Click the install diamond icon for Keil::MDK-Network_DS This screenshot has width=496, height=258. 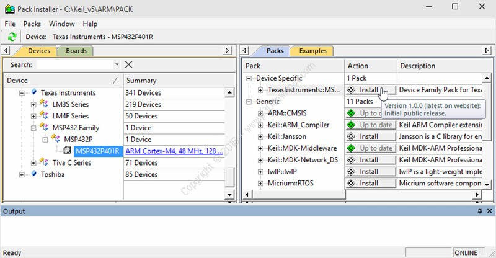tap(351, 160)
